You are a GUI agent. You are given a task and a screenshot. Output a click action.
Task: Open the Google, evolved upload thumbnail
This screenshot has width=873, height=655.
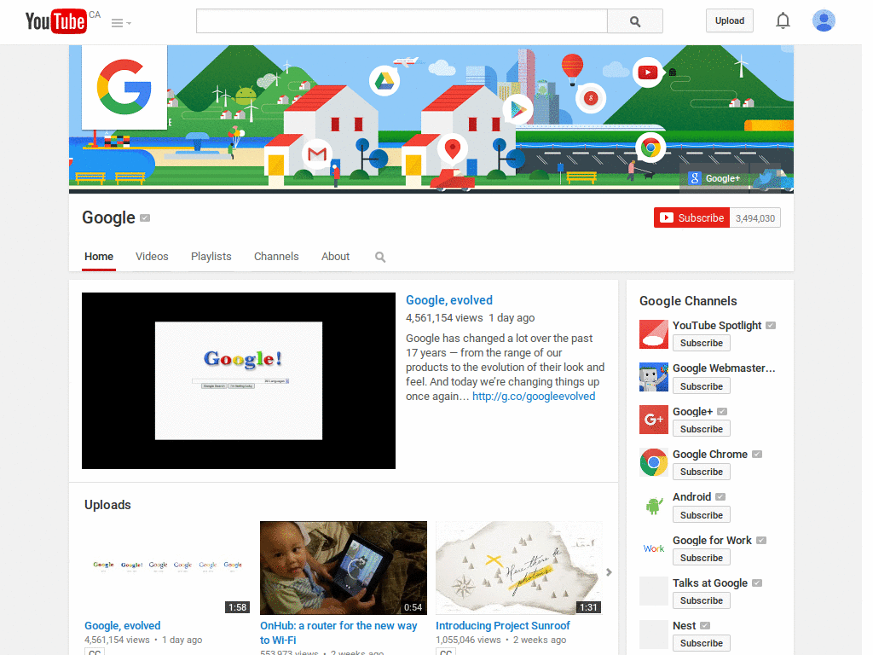[168, 567]
